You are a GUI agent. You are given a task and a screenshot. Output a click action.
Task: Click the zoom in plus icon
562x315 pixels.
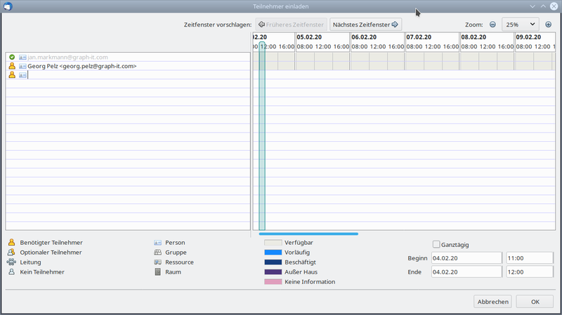(x=548, y=25)
